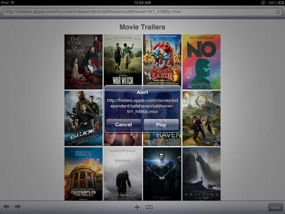Open the NO movie poster
The width and height of the screenshot is (285, 214).
coord(201,62)
